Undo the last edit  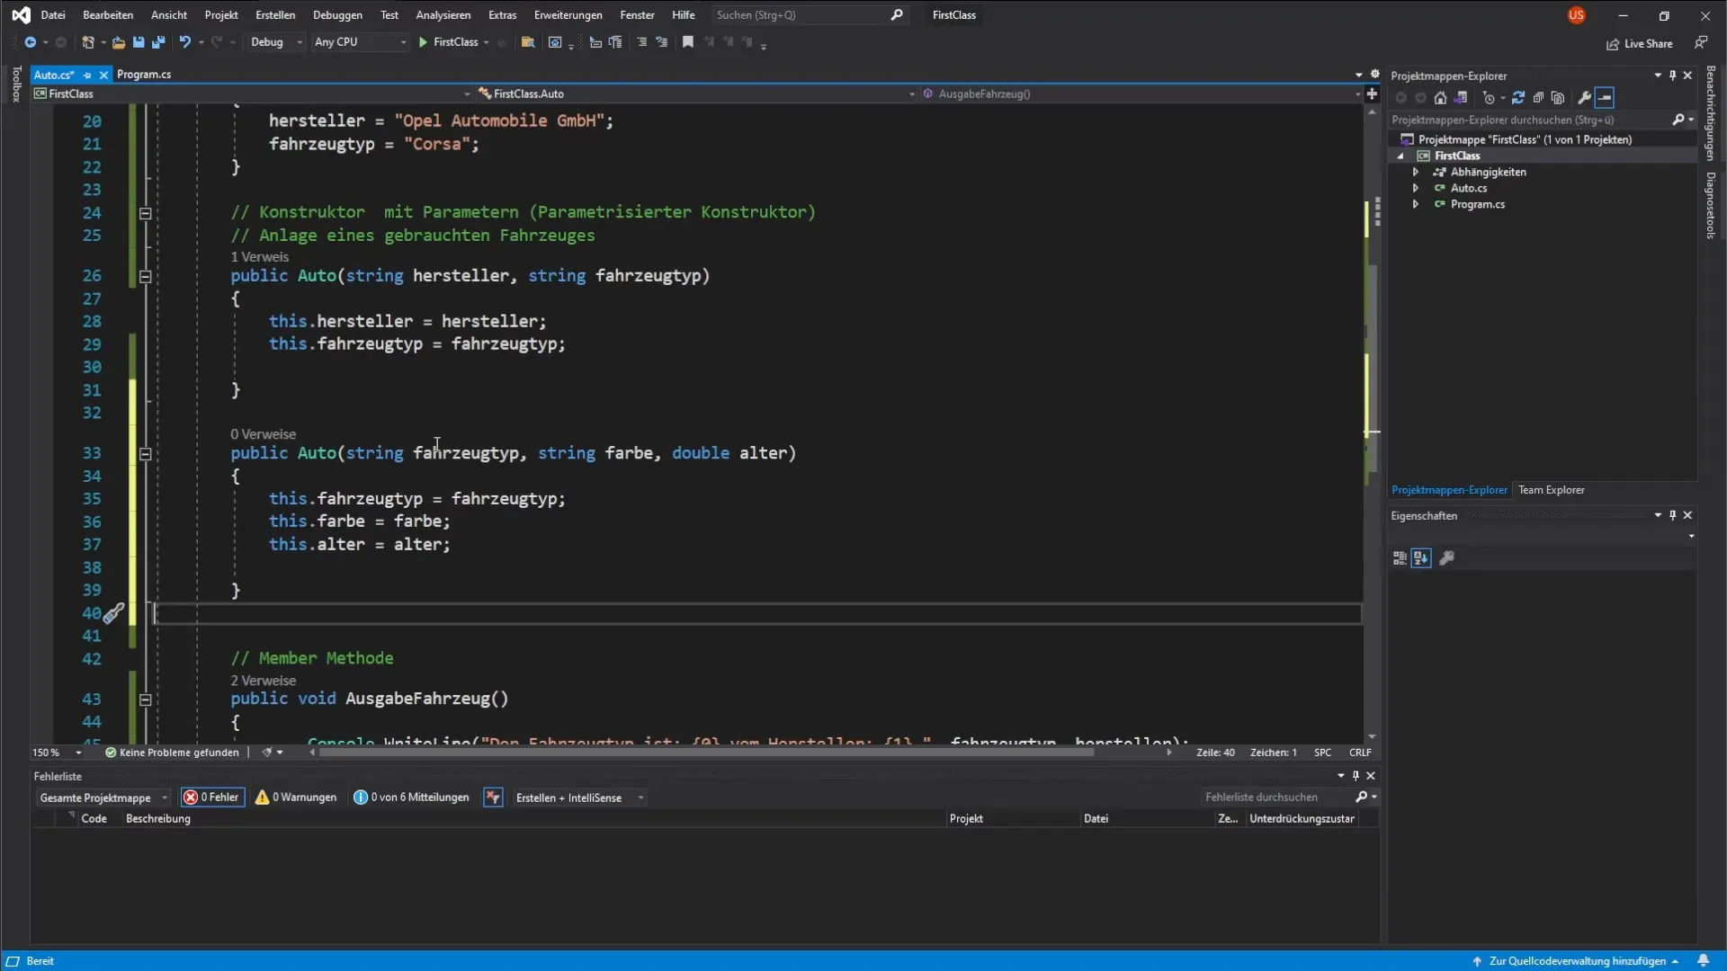(x=185, y=42)
